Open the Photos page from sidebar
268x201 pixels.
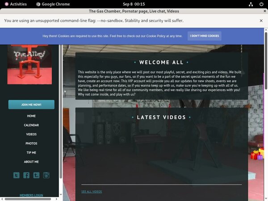point(31,143)
